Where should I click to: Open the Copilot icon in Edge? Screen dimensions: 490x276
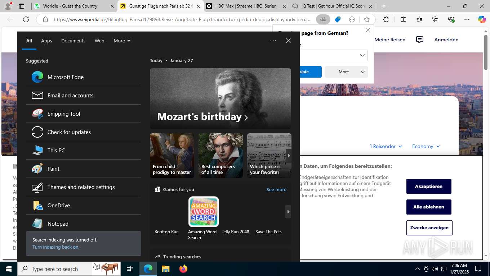point(482,19)
